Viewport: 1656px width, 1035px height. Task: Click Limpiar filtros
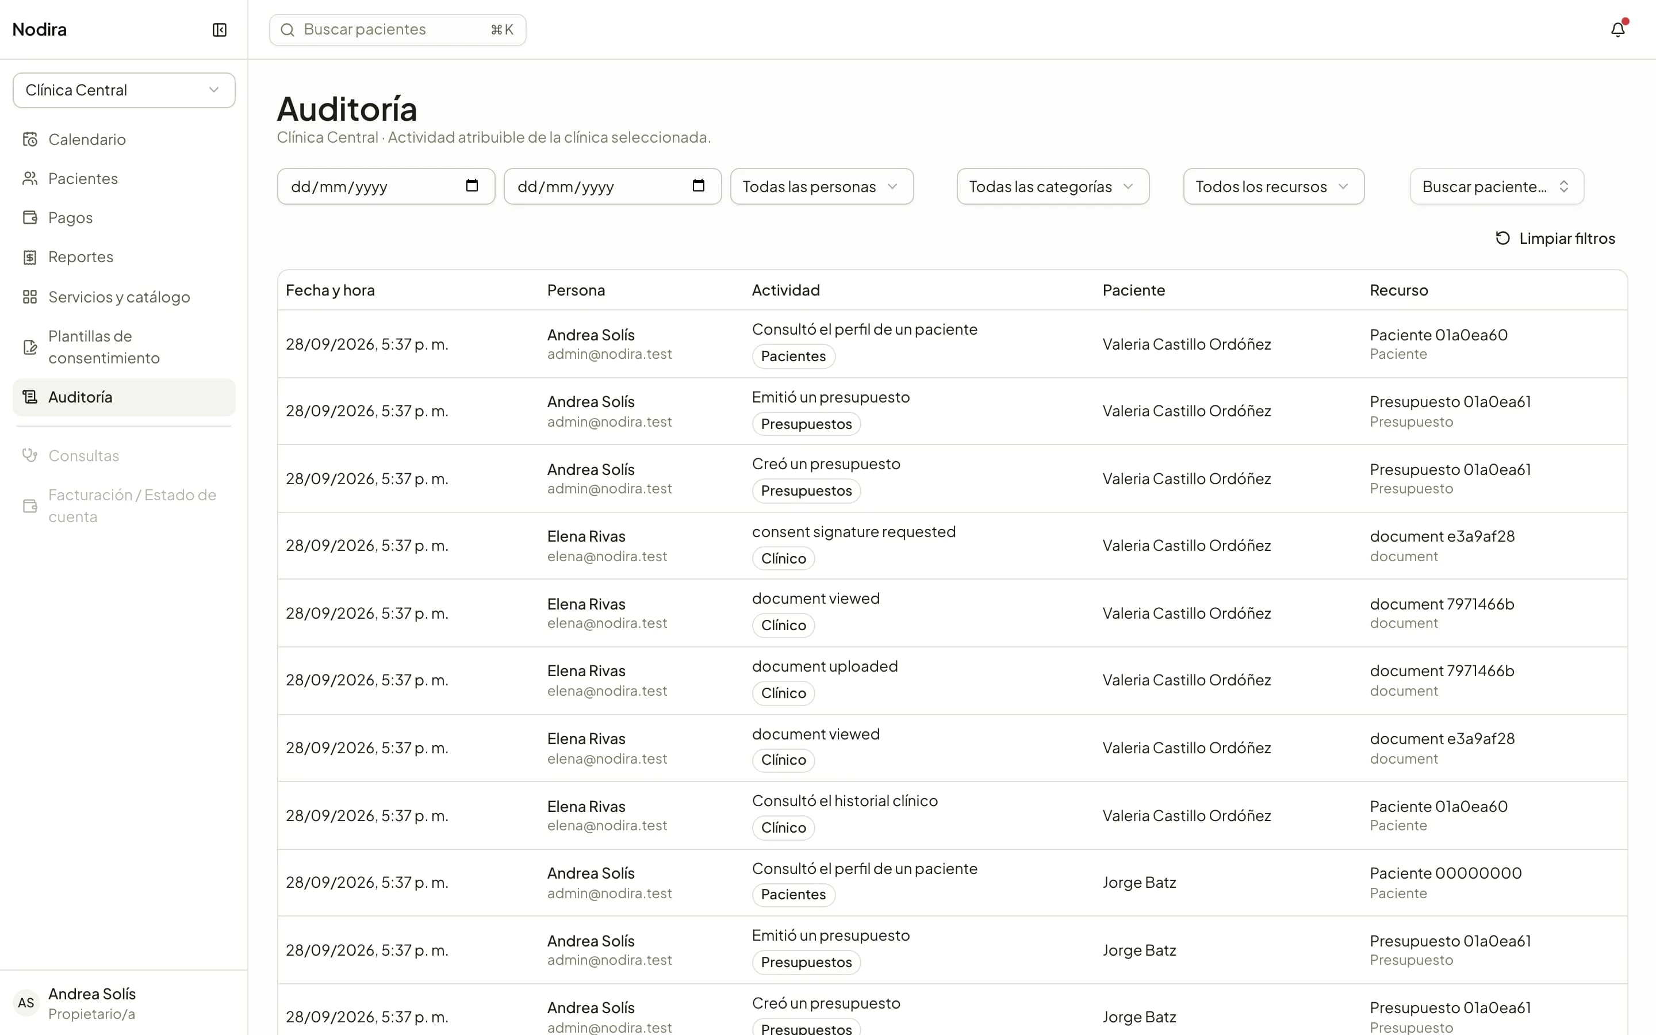(x=1555, y=238)
